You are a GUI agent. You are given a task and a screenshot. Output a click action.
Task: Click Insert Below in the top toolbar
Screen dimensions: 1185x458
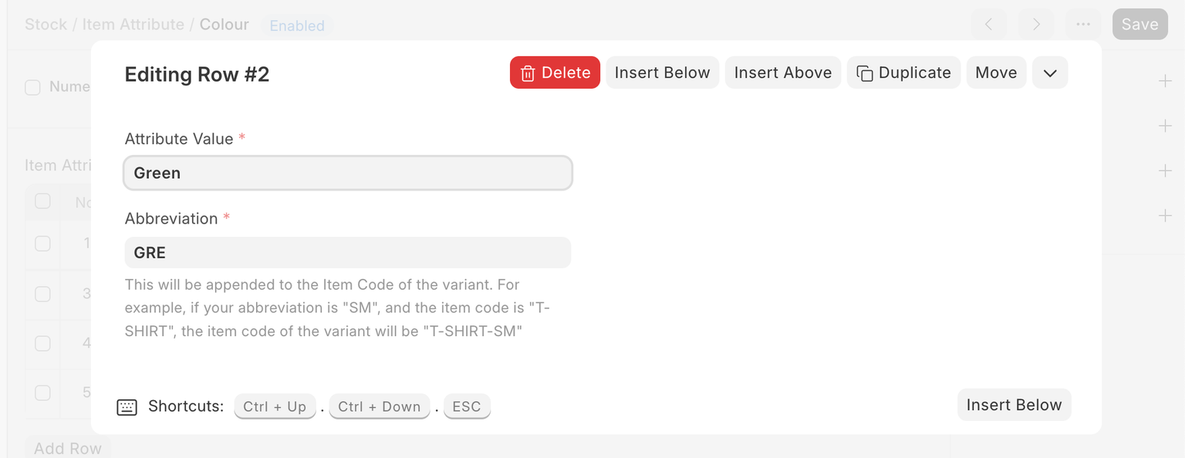tap(662, 72)
